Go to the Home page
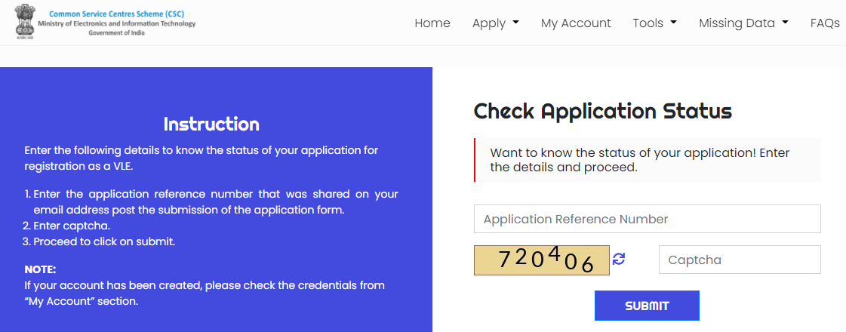Screen dimensions: 846x332 [432, 23]
